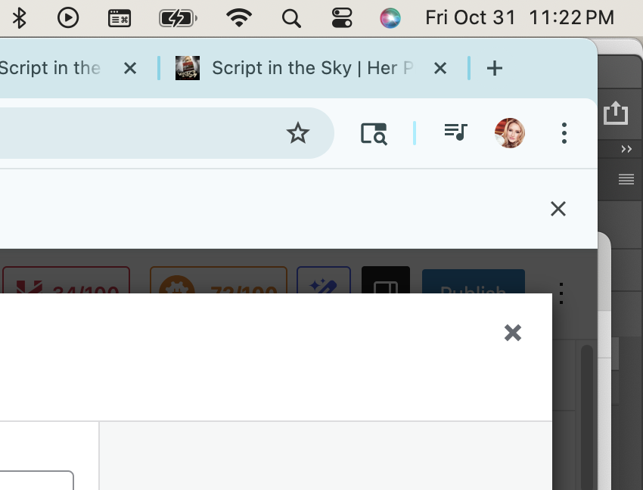The width and height of the screenshot is (643, 490).
Task: Dismiss the infobar with X
Action: 558,209
